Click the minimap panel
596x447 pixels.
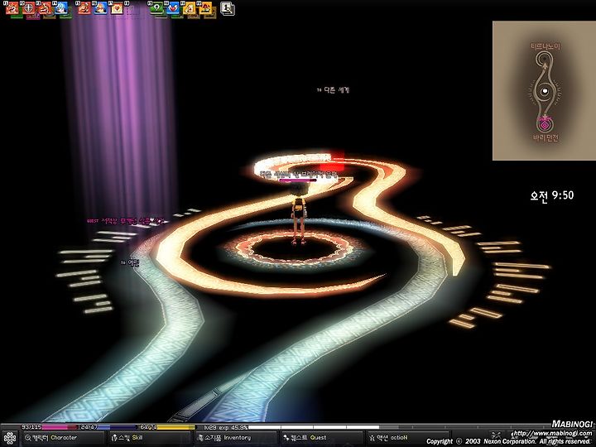[544, 90]
